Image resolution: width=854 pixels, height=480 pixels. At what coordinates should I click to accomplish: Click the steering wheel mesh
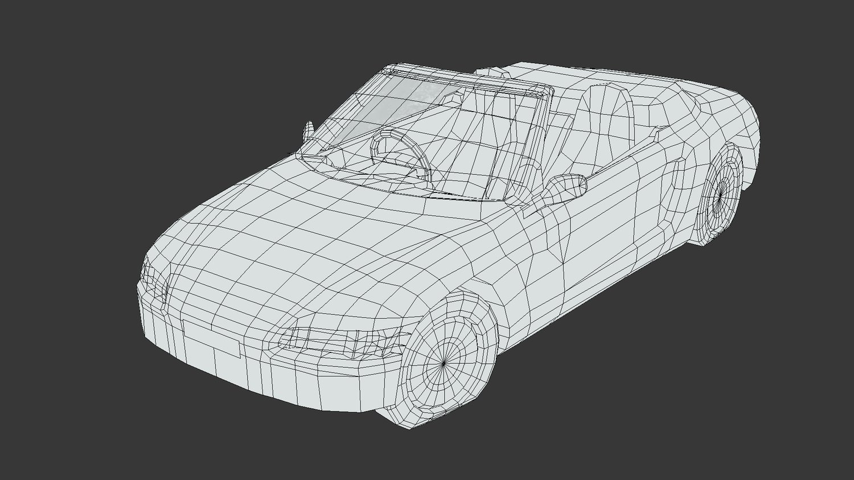(x=400, y=150)
